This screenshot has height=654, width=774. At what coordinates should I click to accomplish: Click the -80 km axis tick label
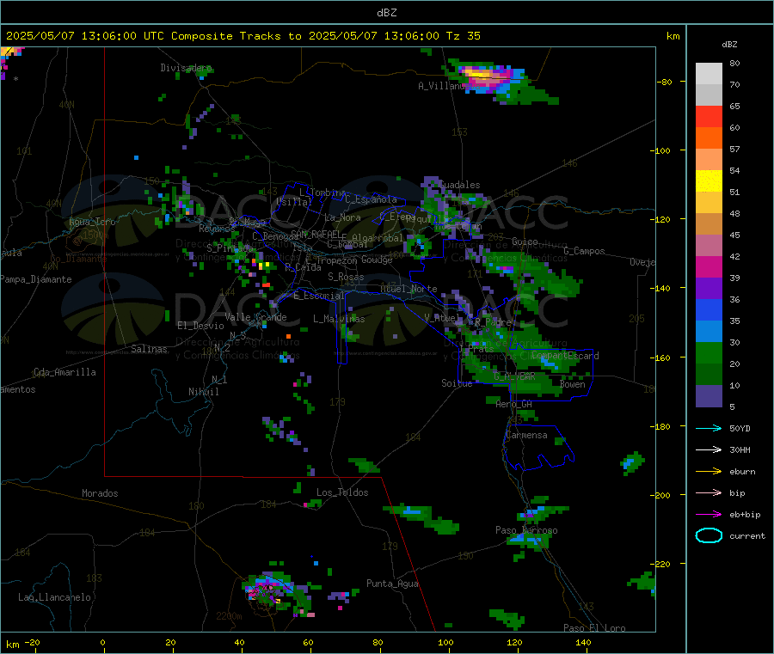(x=665, y=82)
